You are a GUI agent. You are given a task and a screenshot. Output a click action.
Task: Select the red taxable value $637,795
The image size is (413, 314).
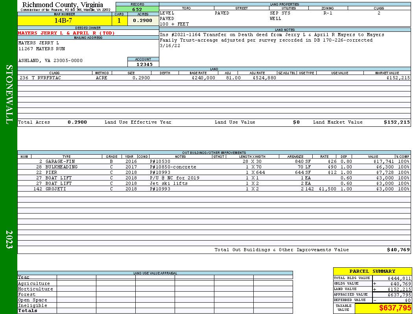395,308
